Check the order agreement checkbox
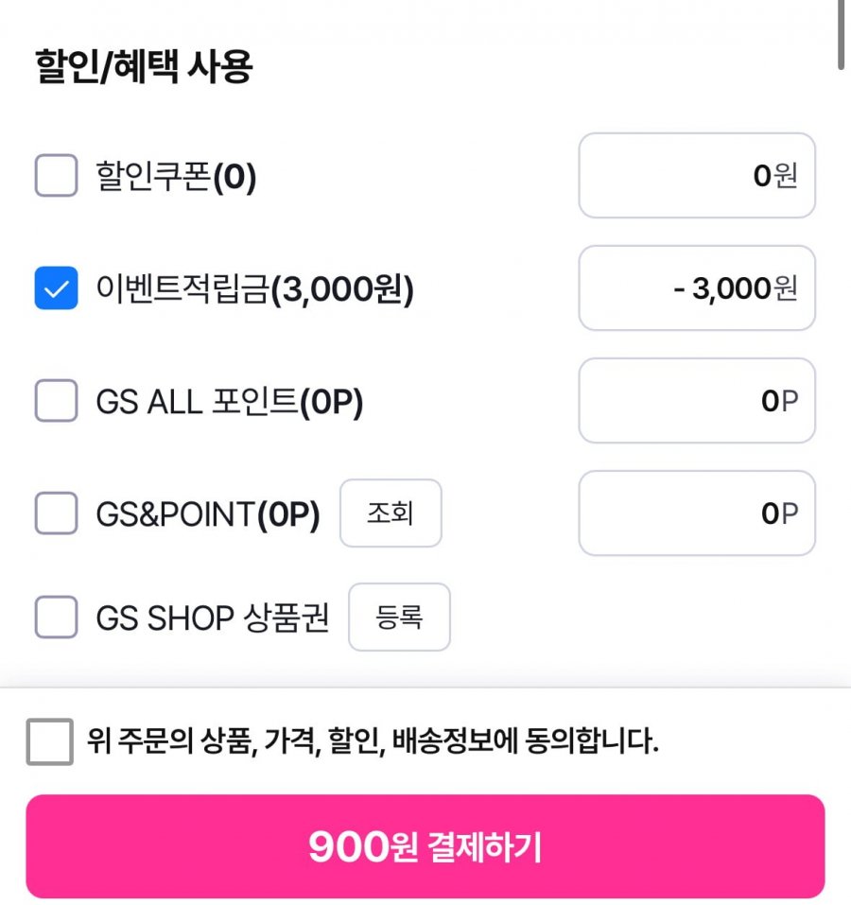 (50, 741)
